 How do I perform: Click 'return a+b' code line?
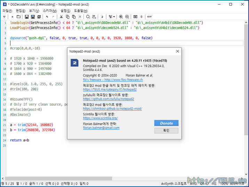pos(19,140)
